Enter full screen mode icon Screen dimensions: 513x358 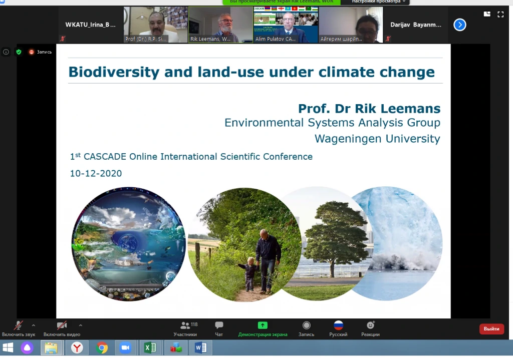tap(500, 14)
